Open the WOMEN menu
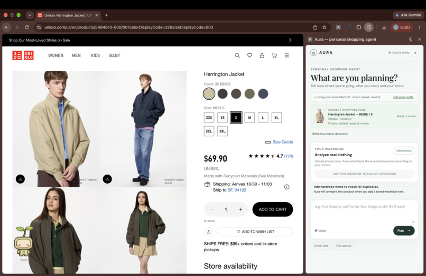 point(55,55)
